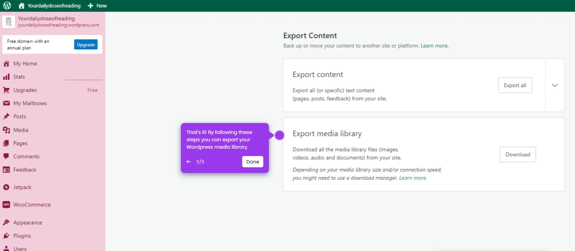Image resolution: width=575 pixels, height=251 pixels.
Task: Click the My Home house icon
Action: pos(6,64)
